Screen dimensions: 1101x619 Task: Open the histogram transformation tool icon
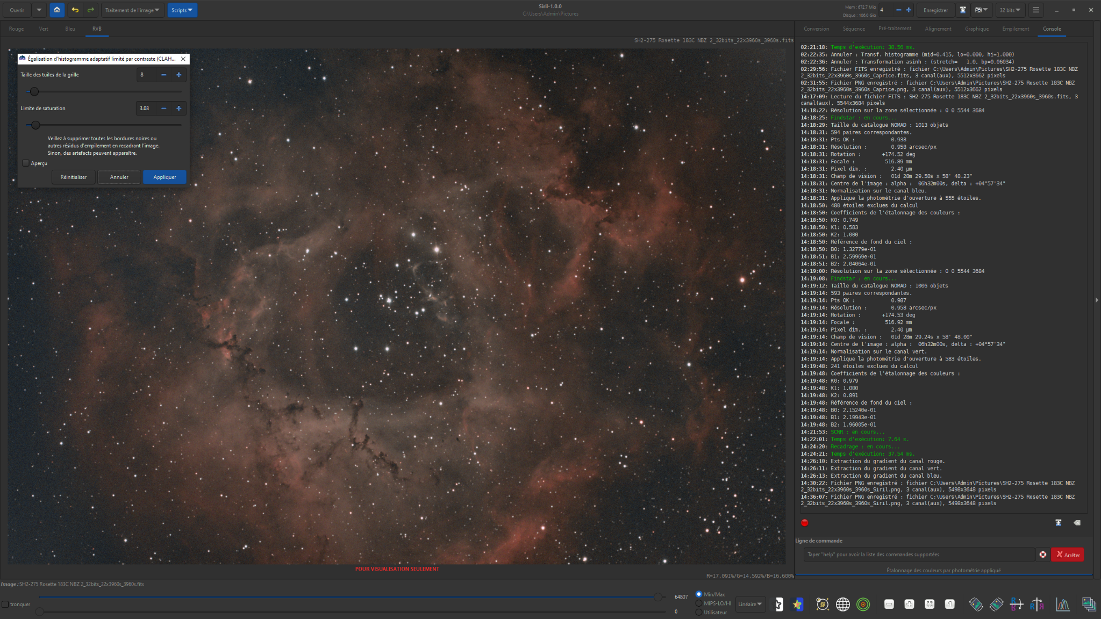click(x=1063, y=604)
